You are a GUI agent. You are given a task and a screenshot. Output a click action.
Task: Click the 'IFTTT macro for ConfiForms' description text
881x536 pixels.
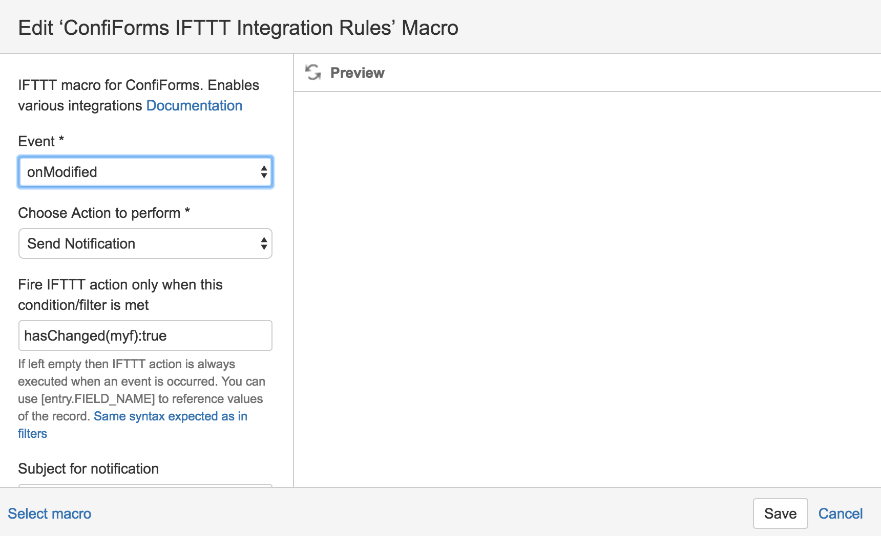click(x=139, y=95)
